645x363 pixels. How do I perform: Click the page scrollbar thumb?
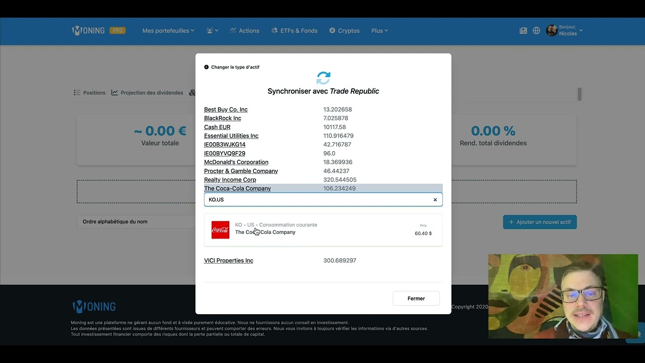[579, 94]
